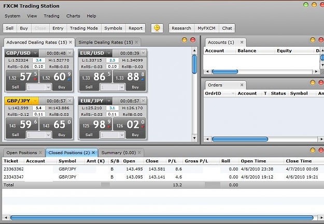Click dealing rates vertical scrollbar thumb
The width and height of the screenshot is (324, 224).
[194, 64]
